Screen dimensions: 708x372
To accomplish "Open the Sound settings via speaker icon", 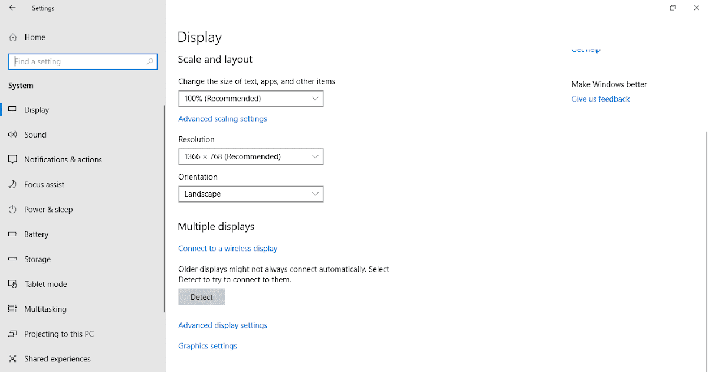I will pos(13,134).
